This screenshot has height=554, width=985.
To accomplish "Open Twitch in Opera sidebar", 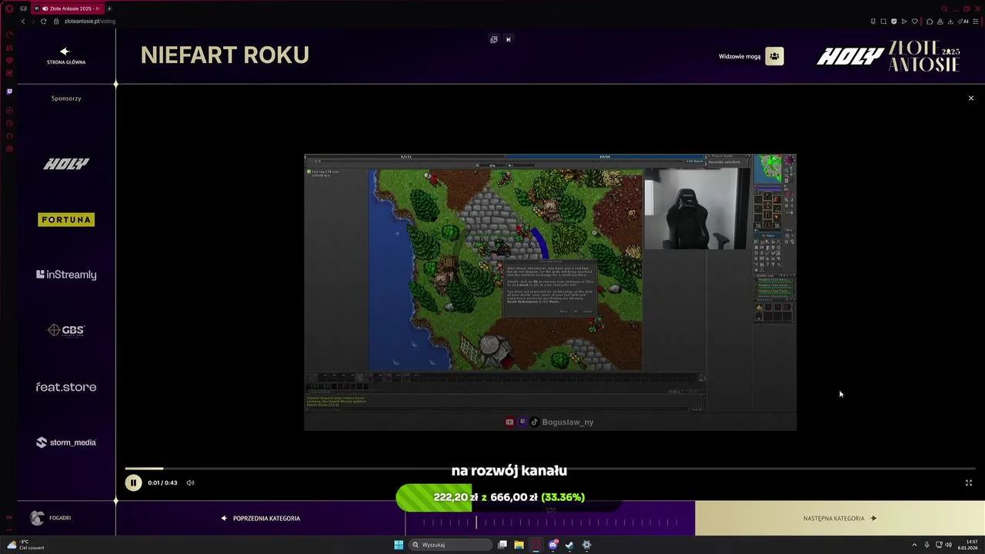I will (9, 91).
